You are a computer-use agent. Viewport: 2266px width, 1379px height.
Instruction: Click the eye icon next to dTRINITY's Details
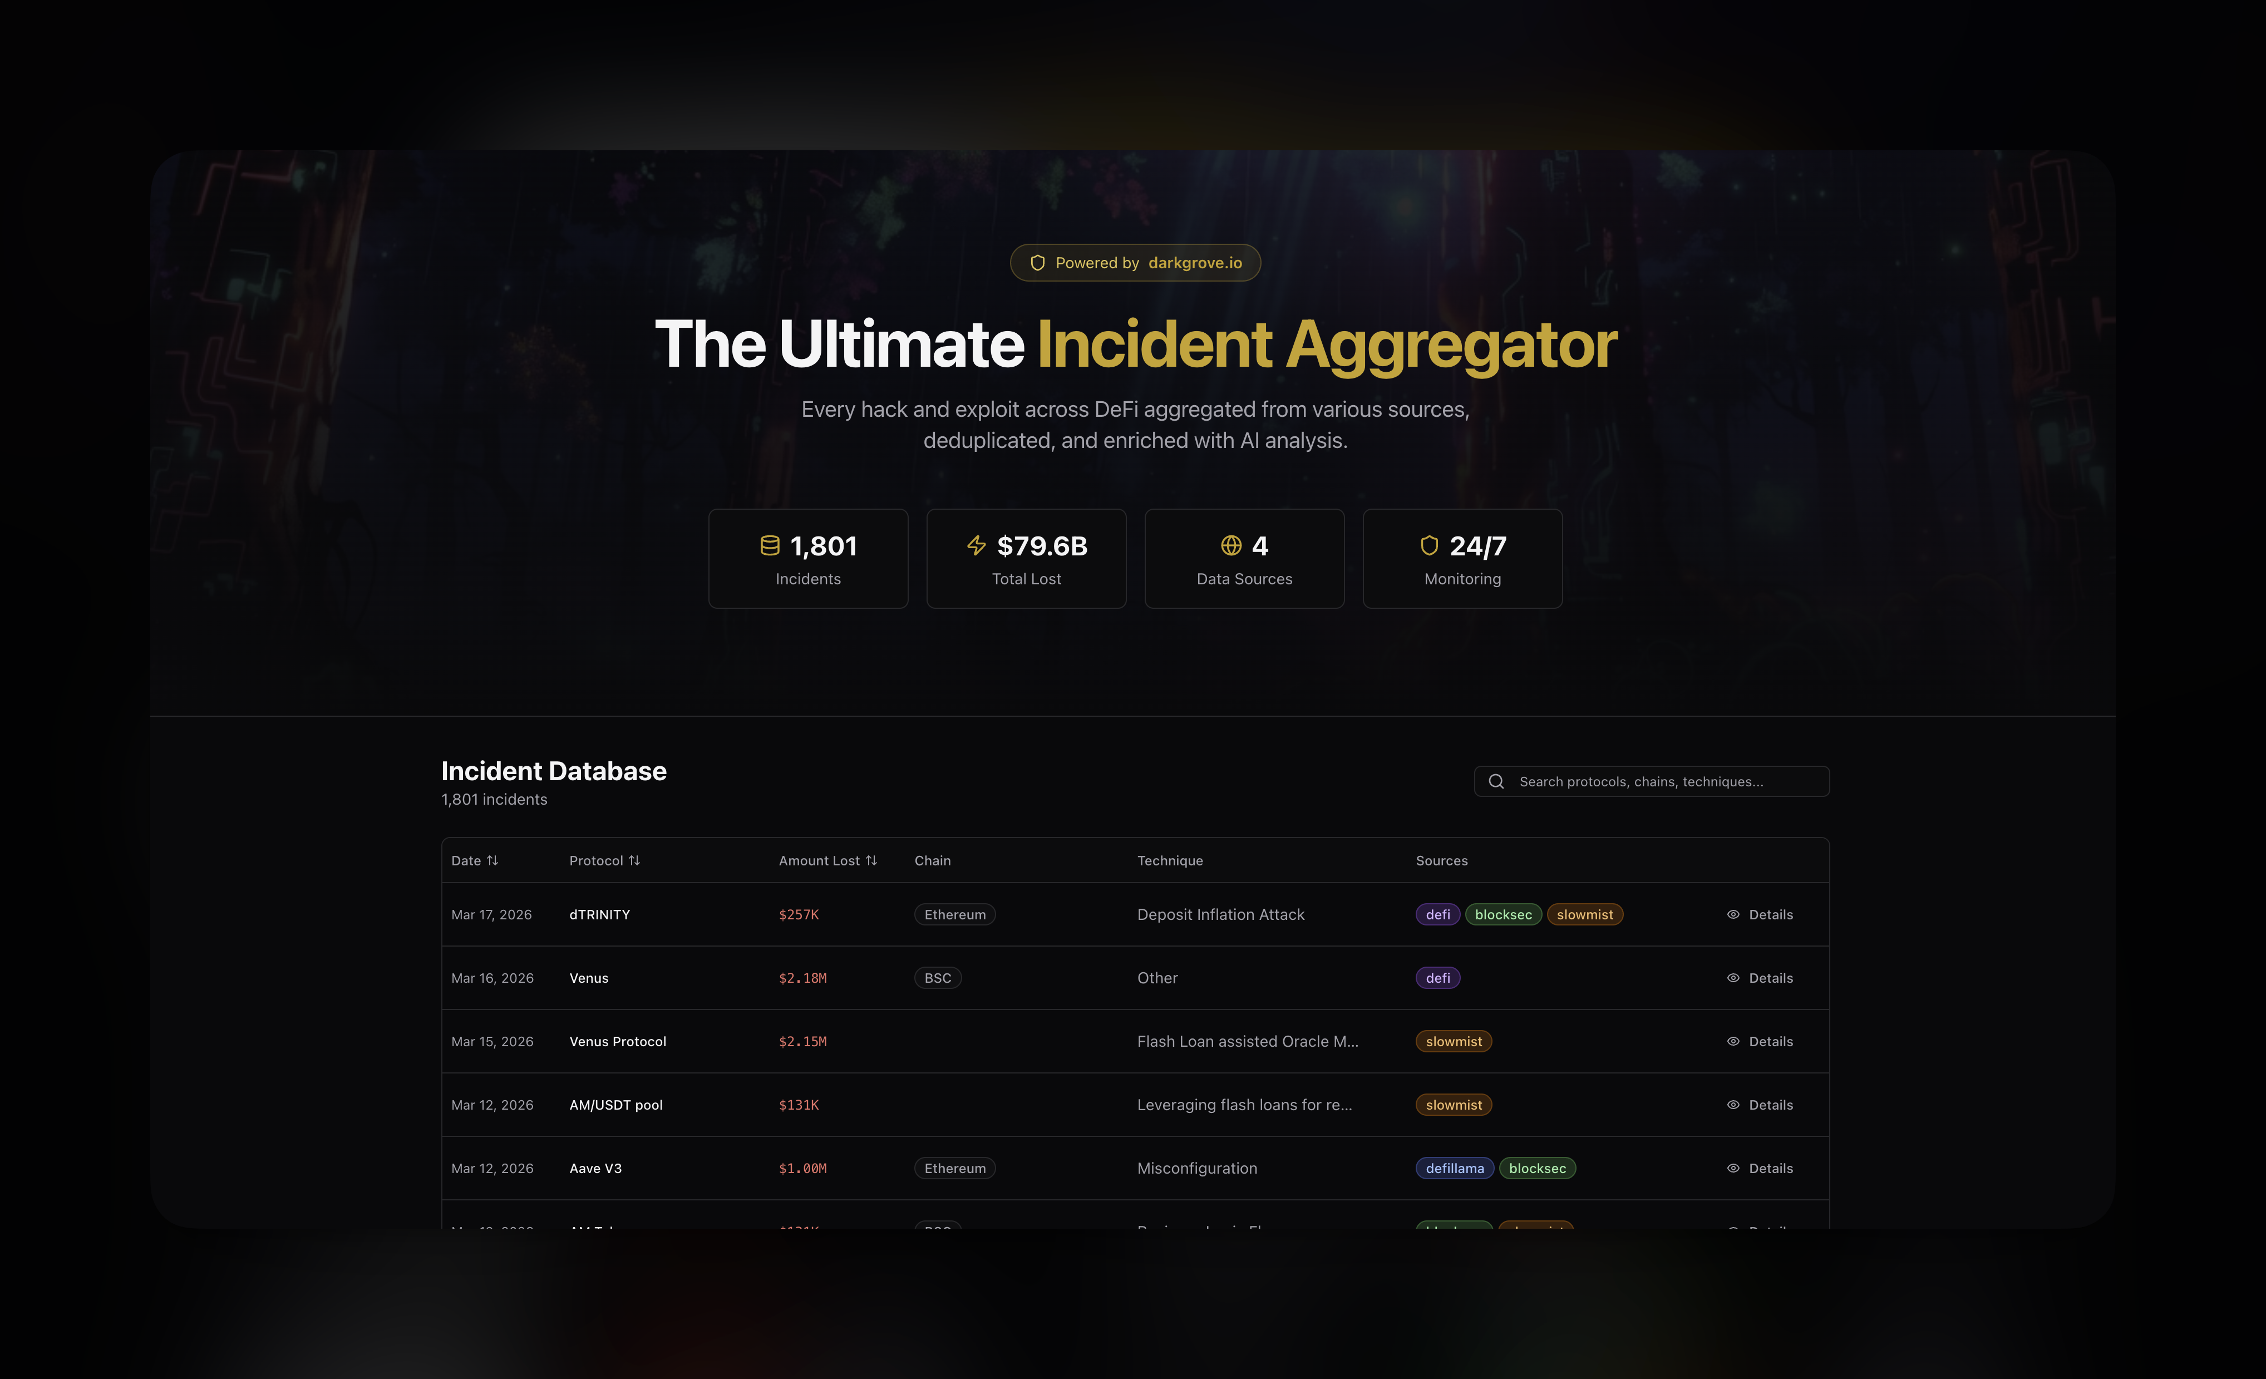pyautogui.click(x=1732, y=914)
